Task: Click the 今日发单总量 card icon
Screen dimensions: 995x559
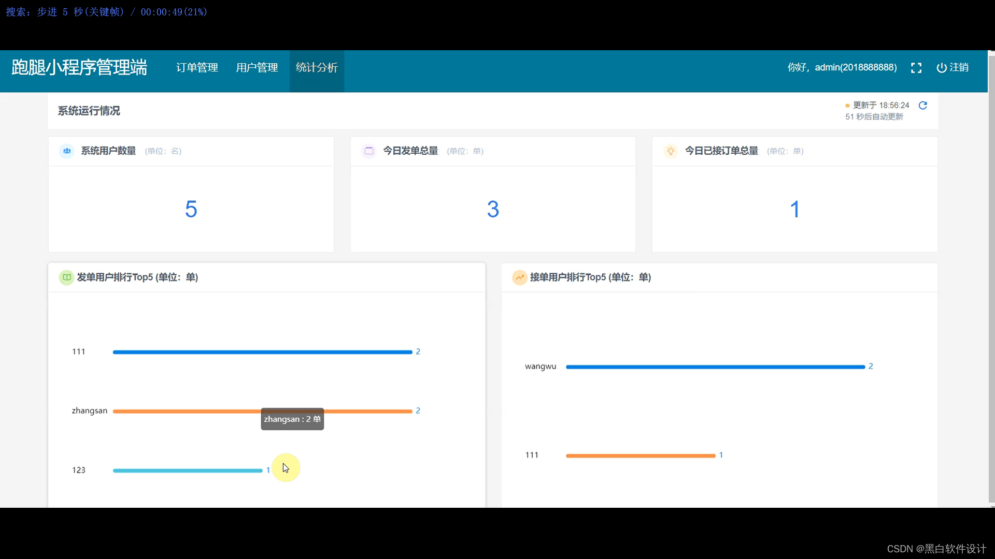Action: pyautogui.click(x=369, y=151)
